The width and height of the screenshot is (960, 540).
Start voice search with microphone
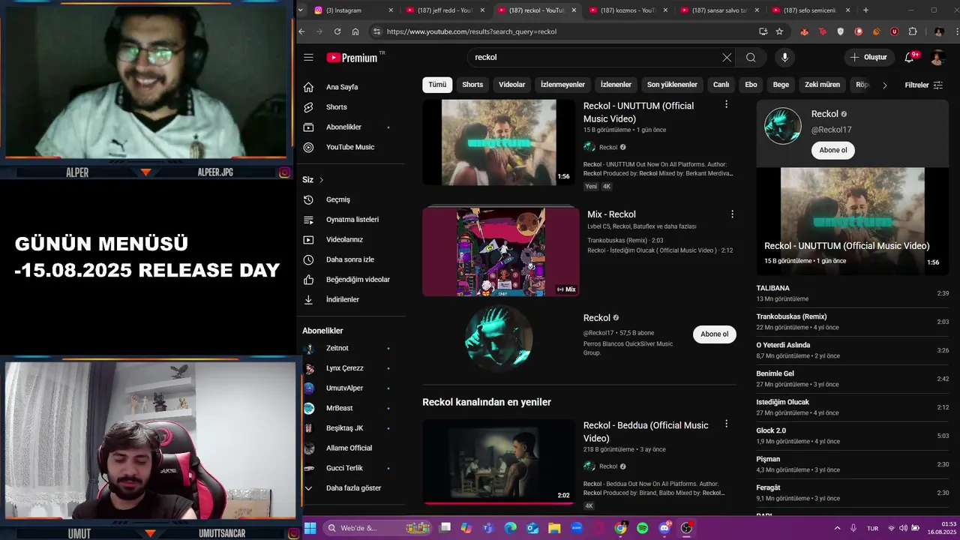click(784, 58)
